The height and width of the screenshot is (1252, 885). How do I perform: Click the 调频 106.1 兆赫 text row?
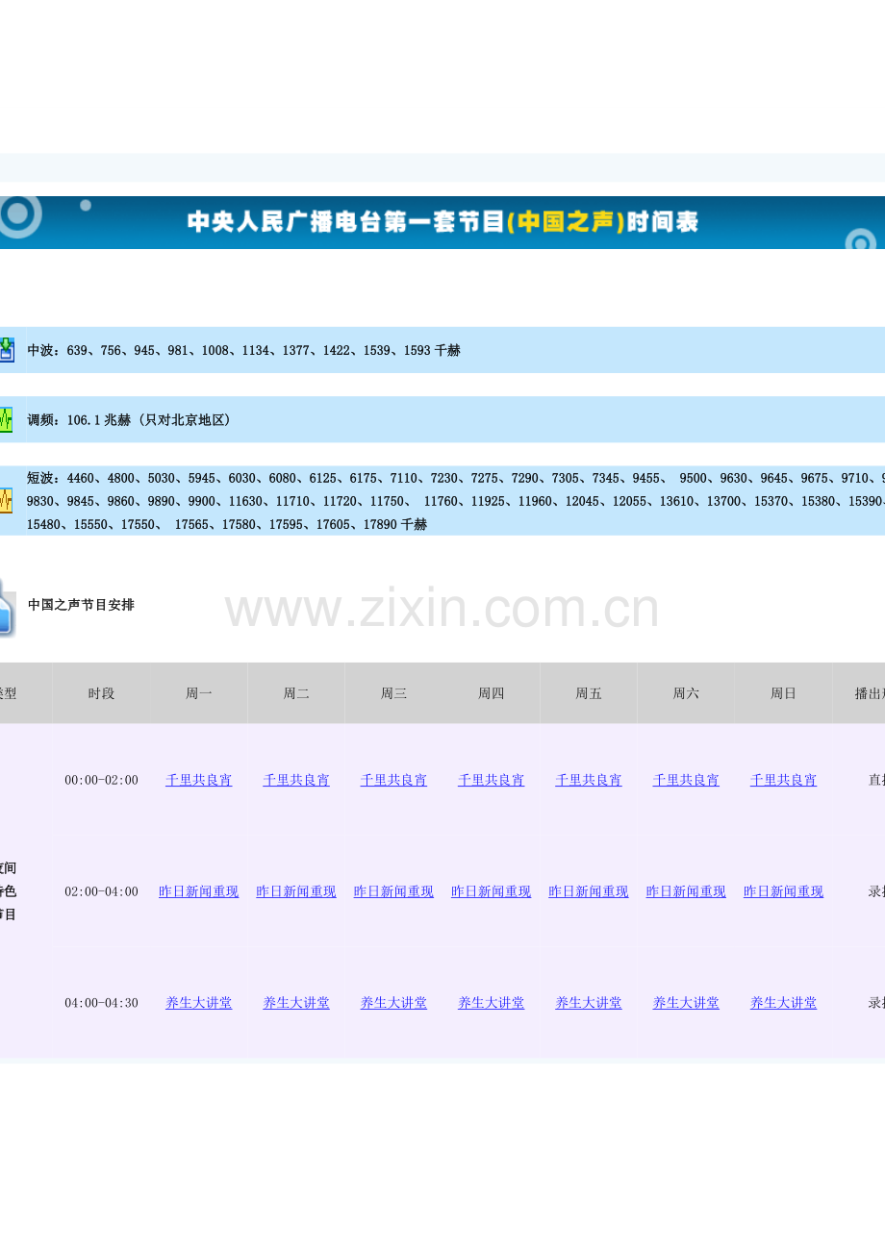[x=129, y=420]
